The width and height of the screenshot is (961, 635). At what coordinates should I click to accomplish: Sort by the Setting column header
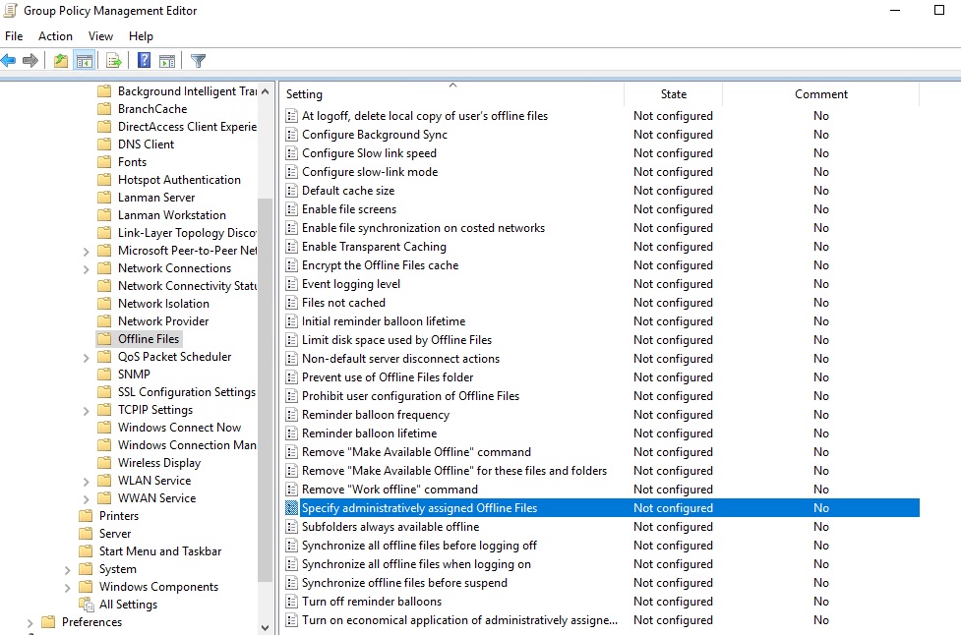tap(452, 93)
